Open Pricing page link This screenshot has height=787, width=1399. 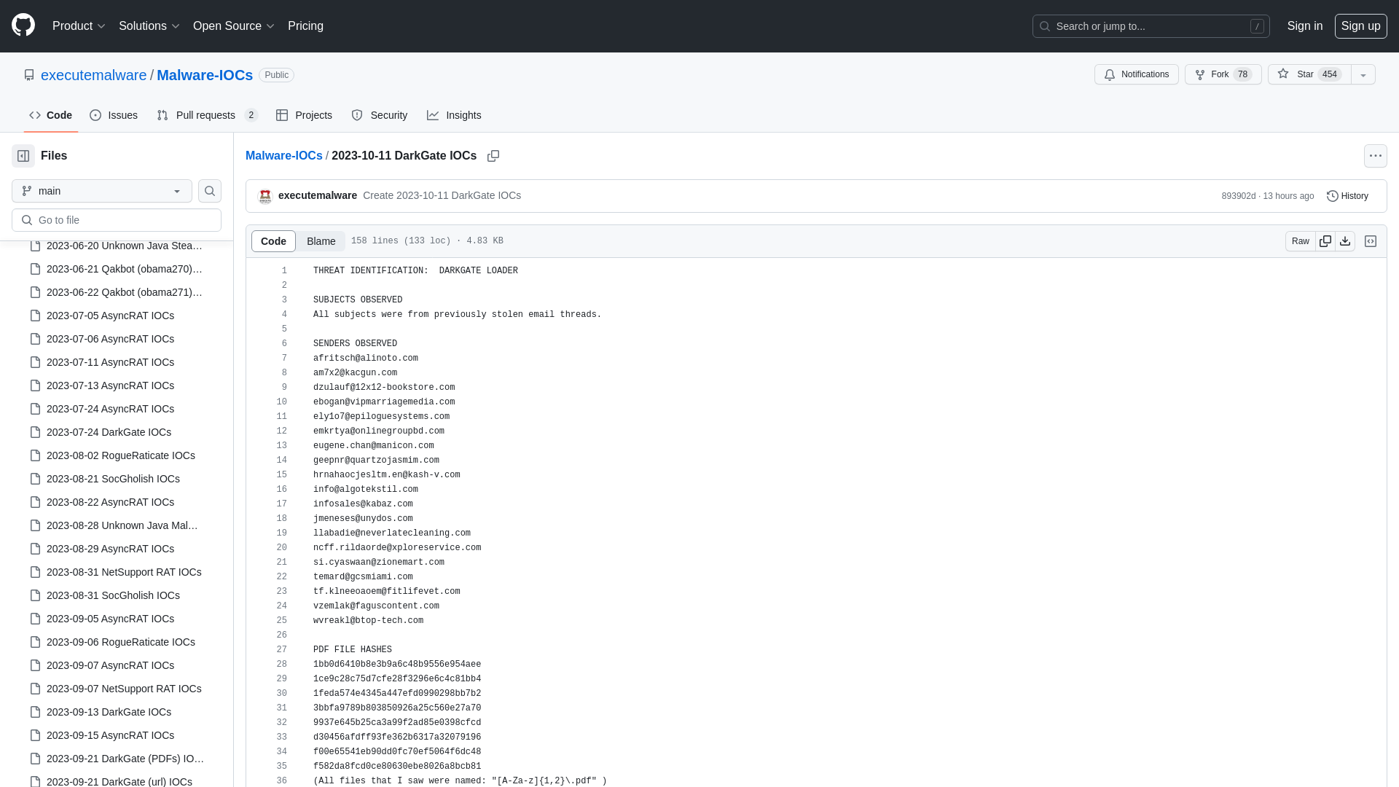point(305,26)
